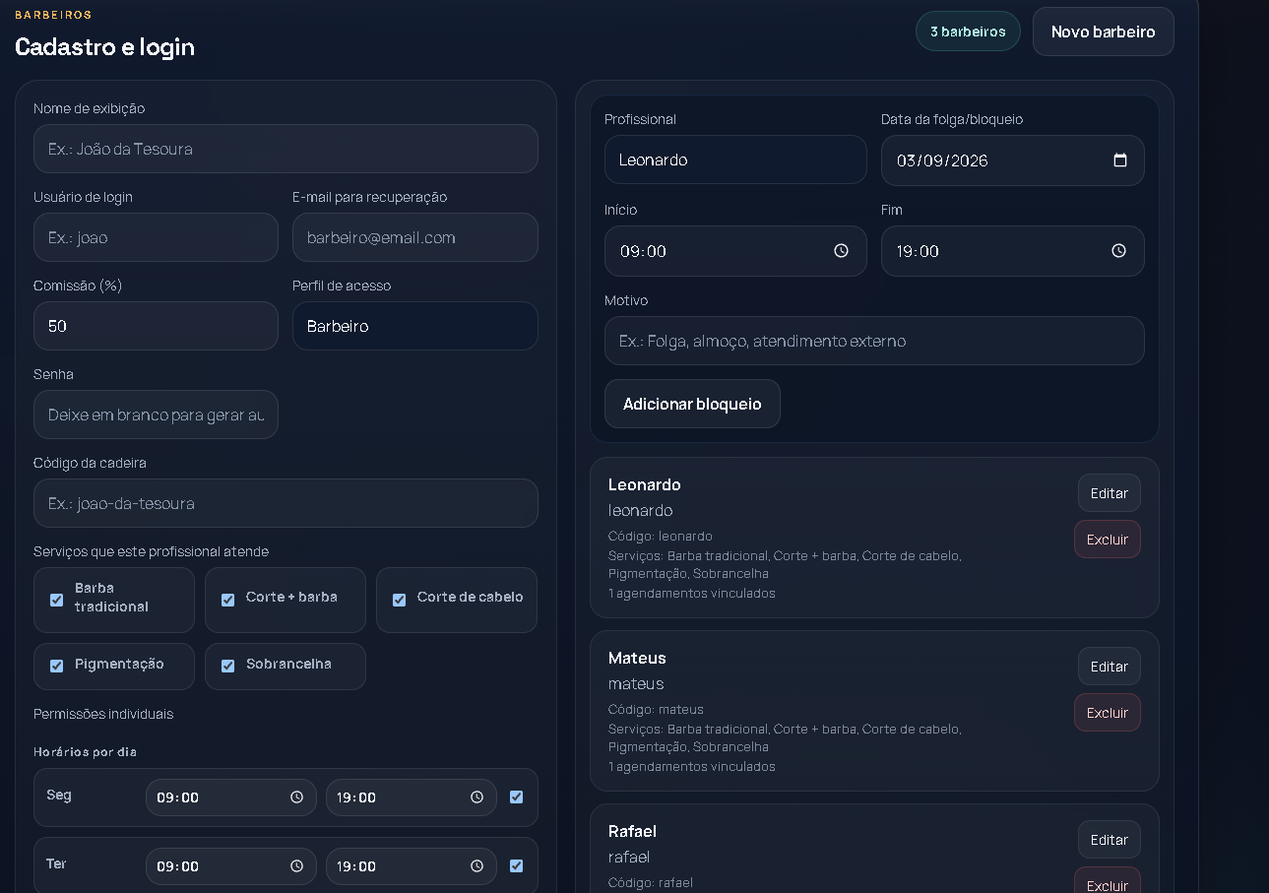Click Código: mateus text
This screenshot has height=893, width=1269.
[656, 709]
